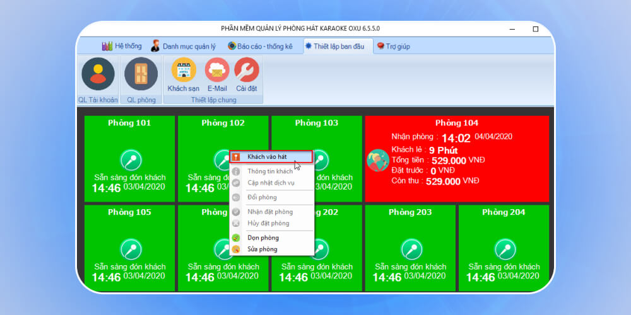The image size is (631, 315).
Task: Click the QL phòng door icon
Action: click(141, 74)
